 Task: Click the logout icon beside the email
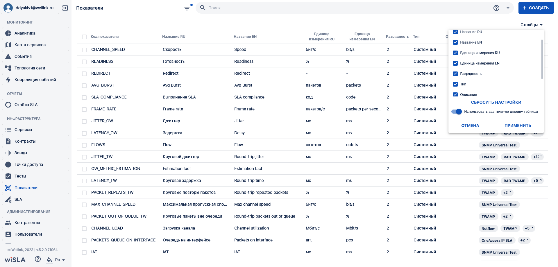(65, 8)
